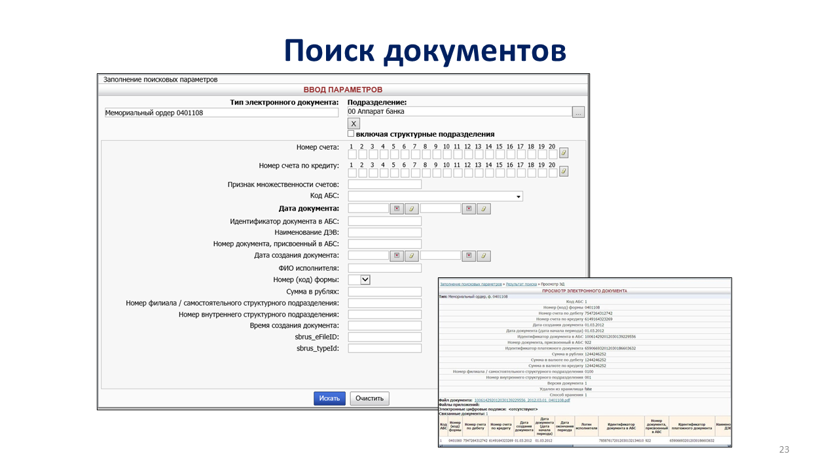Enable the включая структурные подразделения checkbox

pyautogui.click(x=351, y=133)
